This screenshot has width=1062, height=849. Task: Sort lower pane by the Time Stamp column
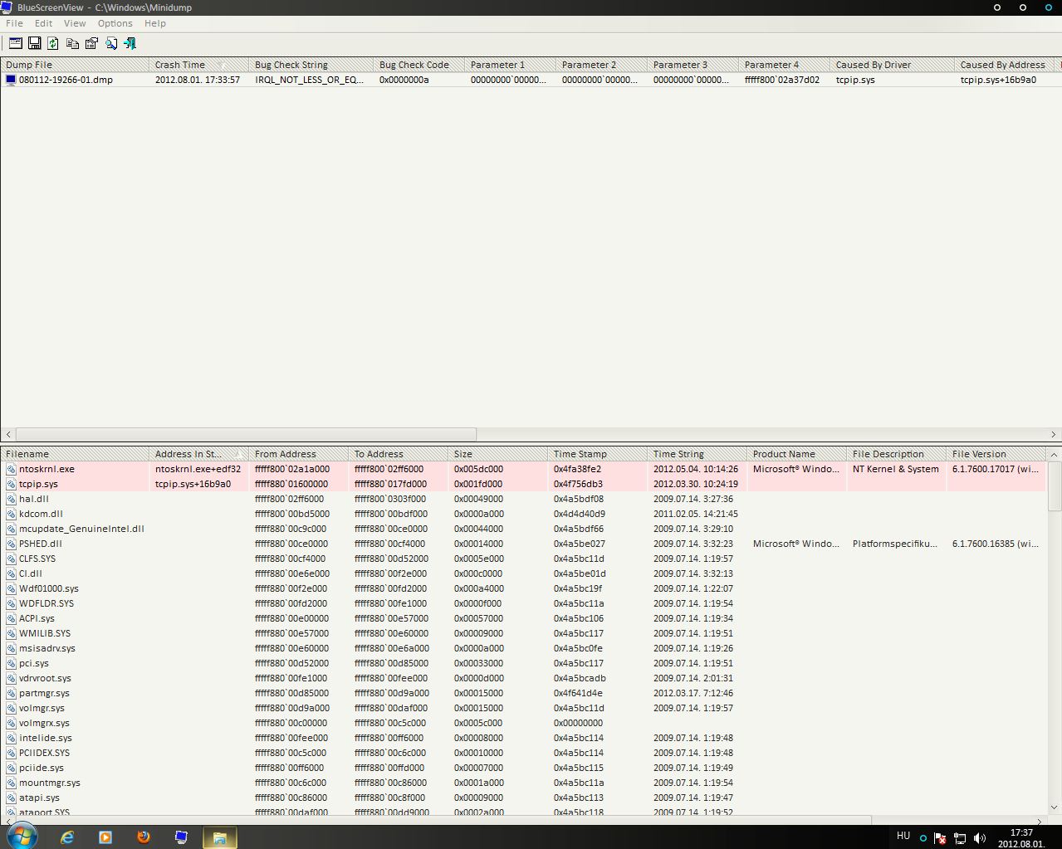pos(598,454)
